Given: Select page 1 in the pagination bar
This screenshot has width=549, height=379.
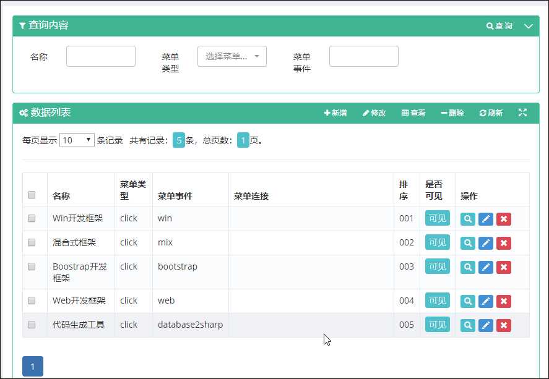Looking at the screenshot, I should [32, 365].
